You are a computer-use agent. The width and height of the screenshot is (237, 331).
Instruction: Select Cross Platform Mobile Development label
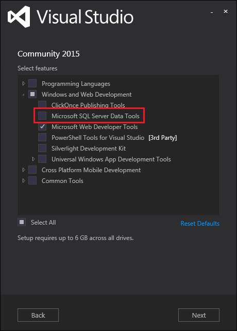coord(91,170)
